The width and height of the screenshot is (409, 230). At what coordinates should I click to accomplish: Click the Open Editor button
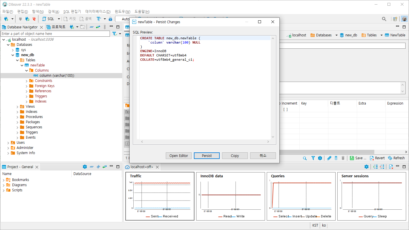pyautogui.click(x=178, y=156)
